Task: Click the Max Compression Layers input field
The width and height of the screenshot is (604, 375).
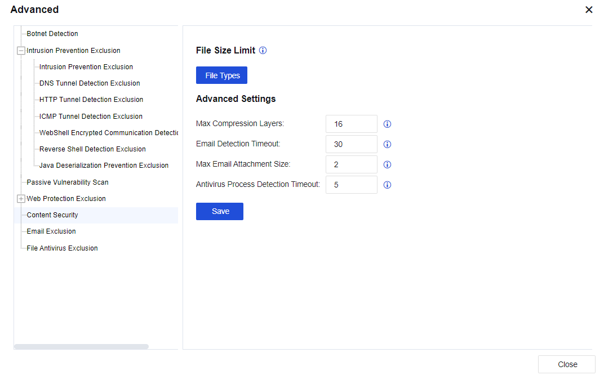Action: click(351, 124)
